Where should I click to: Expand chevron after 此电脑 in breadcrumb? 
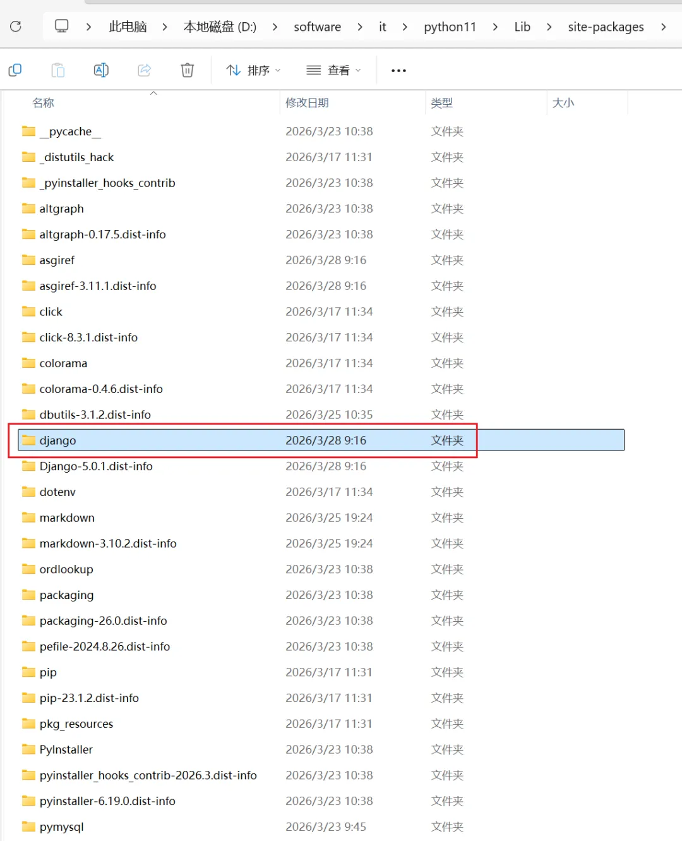click(165, 27)
